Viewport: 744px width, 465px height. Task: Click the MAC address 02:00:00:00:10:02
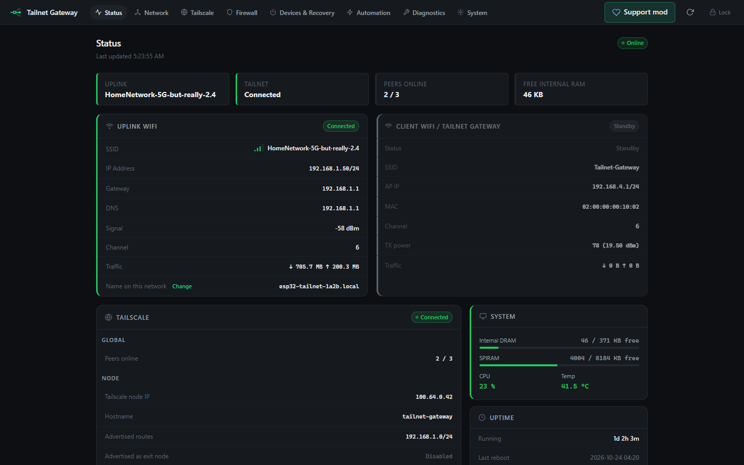pos(611,207)
